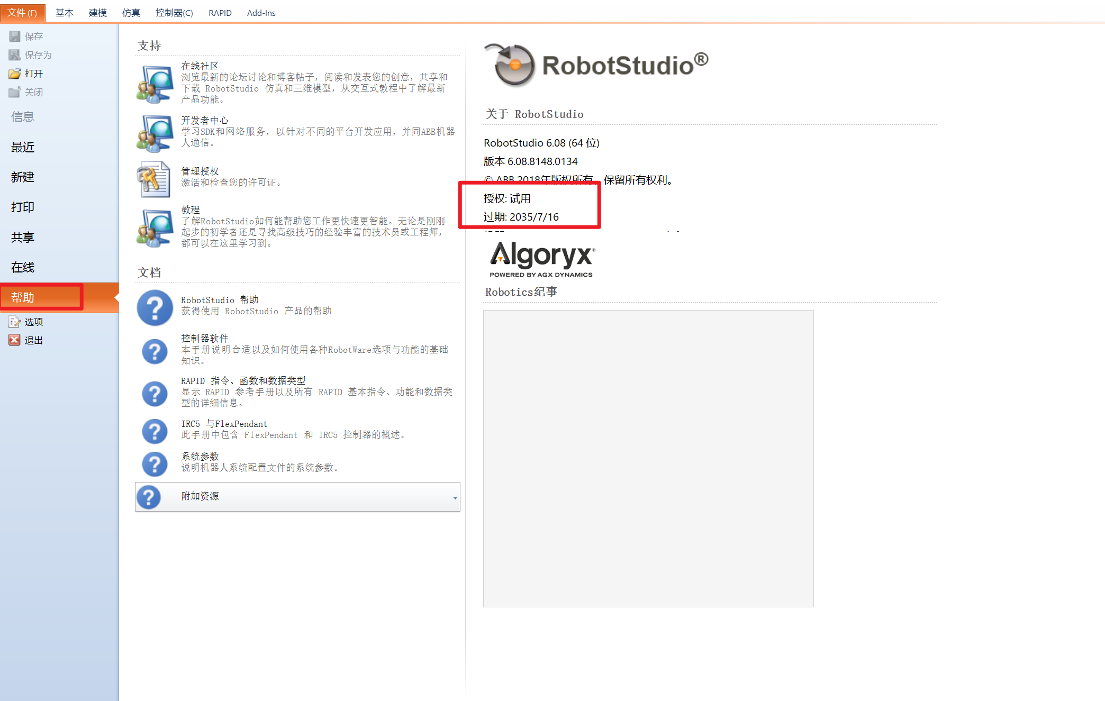Switch to the 建模 ribbon tab
Screen dimensions: 1105x701
click(98, 13)
